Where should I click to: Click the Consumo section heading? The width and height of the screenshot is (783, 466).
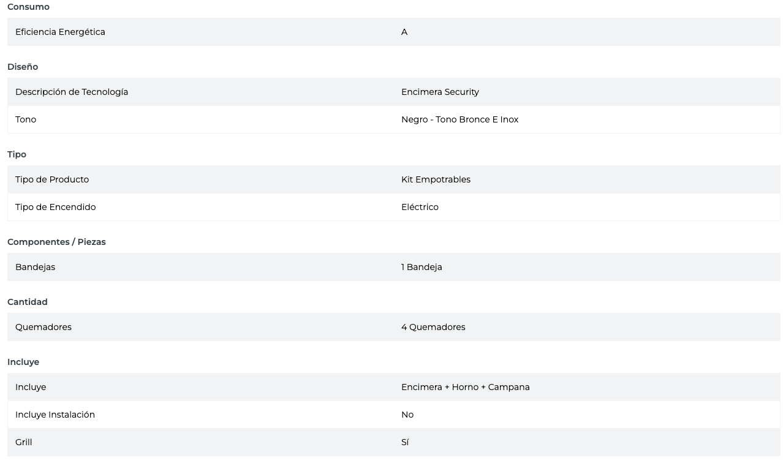click(x=28, y=7)
